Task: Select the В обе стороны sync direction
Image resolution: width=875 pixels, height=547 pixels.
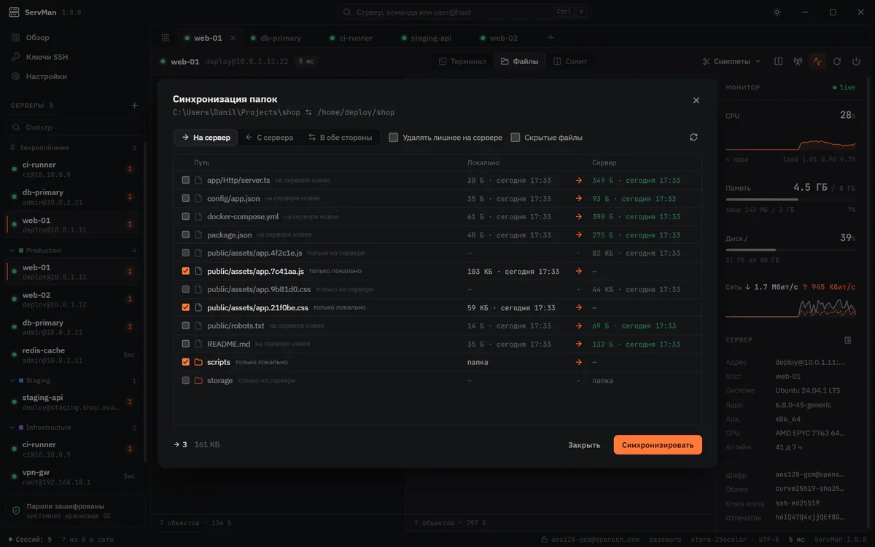Action: click(340, 137)
